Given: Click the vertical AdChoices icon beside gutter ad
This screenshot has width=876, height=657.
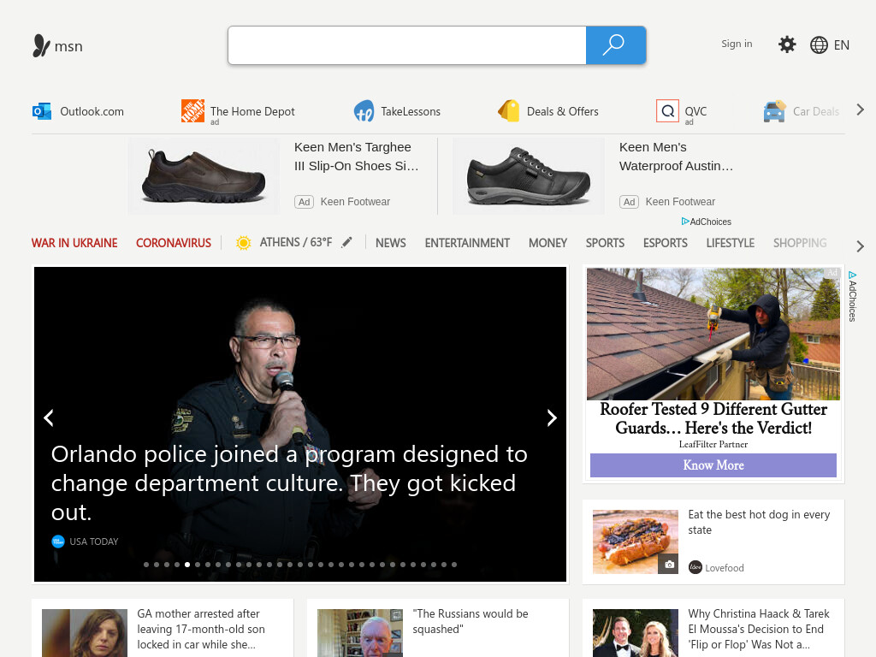Looking at the screenshot, I should pos(852,275).
